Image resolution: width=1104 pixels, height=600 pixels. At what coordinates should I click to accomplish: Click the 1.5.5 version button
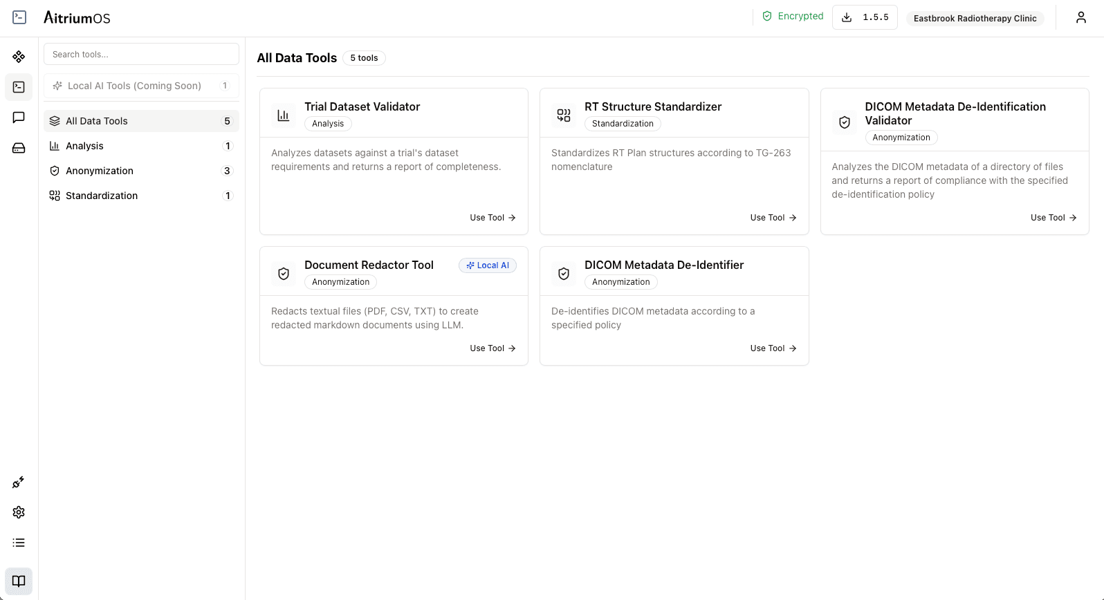tap(865, 17)
